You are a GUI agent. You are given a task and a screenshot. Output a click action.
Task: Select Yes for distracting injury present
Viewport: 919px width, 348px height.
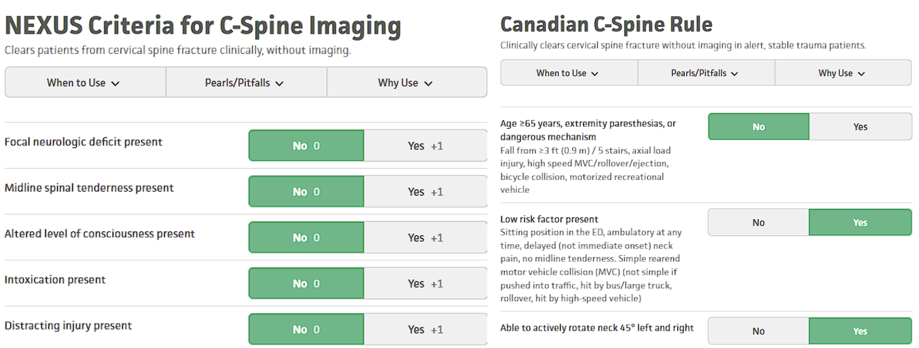[x=425, y=329]
